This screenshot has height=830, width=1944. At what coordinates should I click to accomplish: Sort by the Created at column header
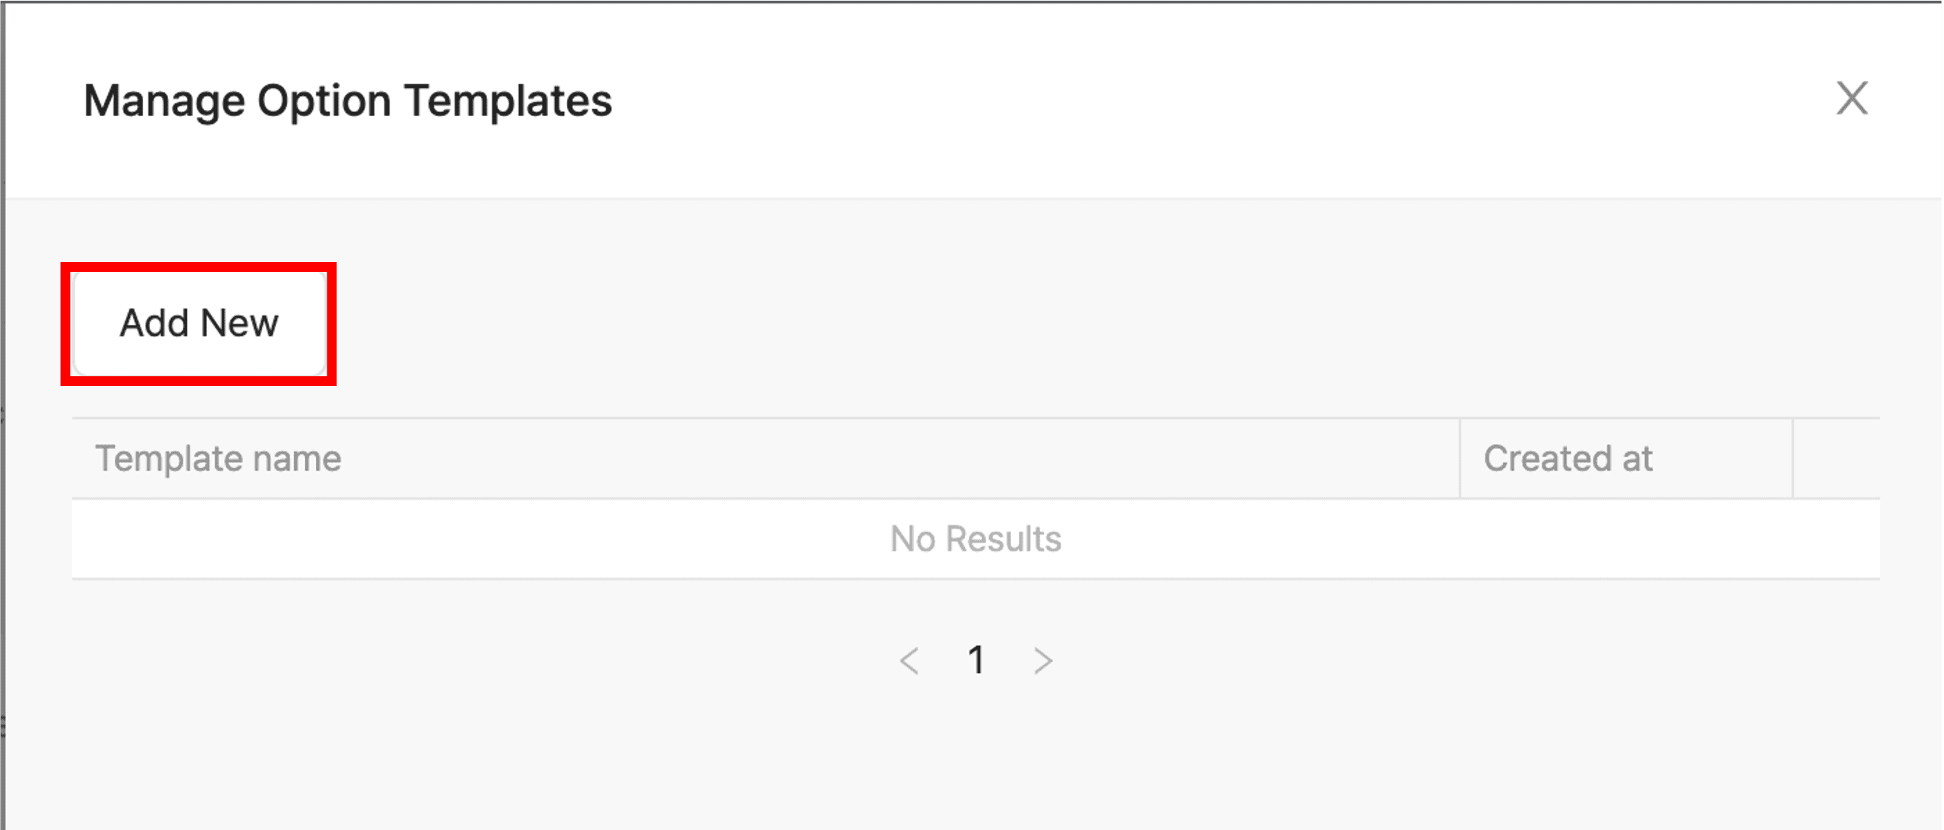pyautogui.click(x=1568, y=457)
